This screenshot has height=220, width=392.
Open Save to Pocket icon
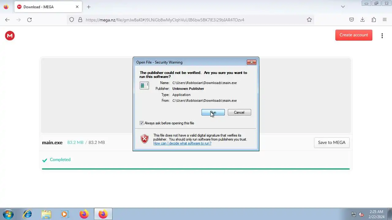pos(352,20)
